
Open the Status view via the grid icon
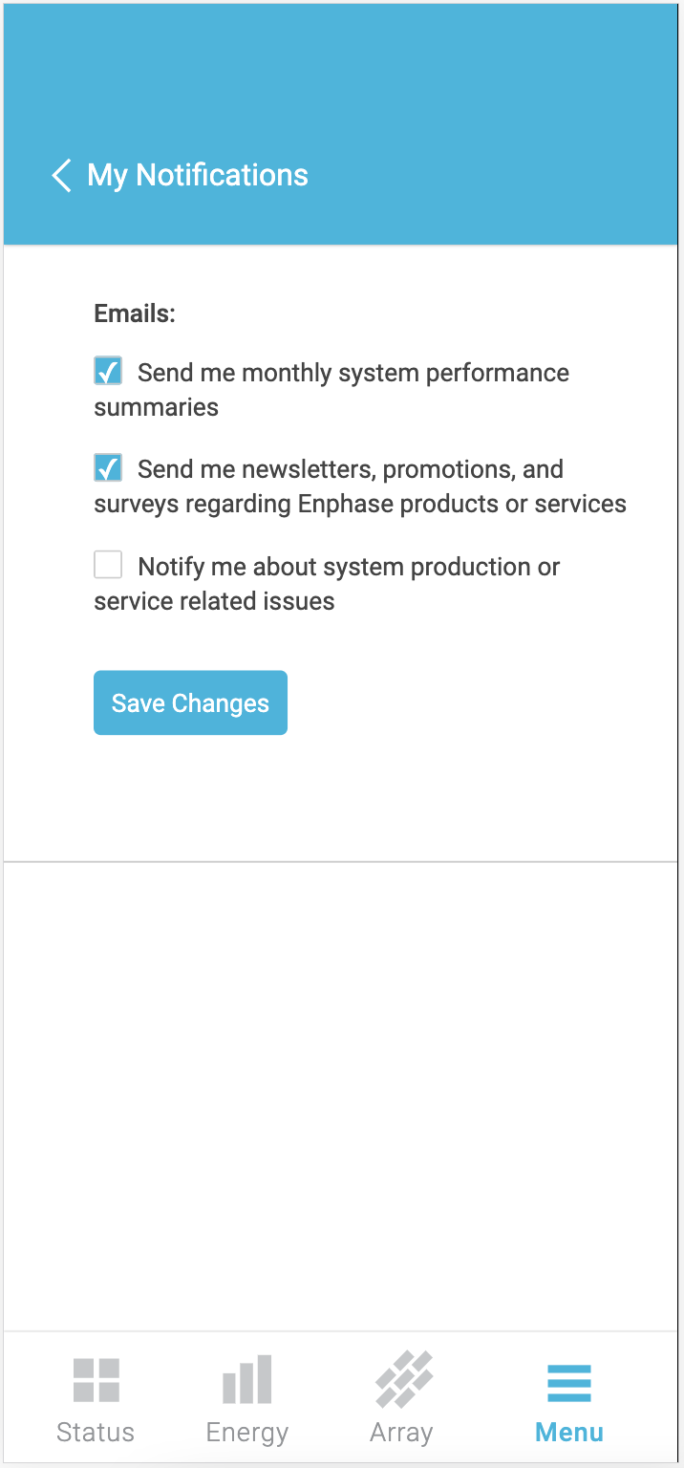tap(96, 1379)
